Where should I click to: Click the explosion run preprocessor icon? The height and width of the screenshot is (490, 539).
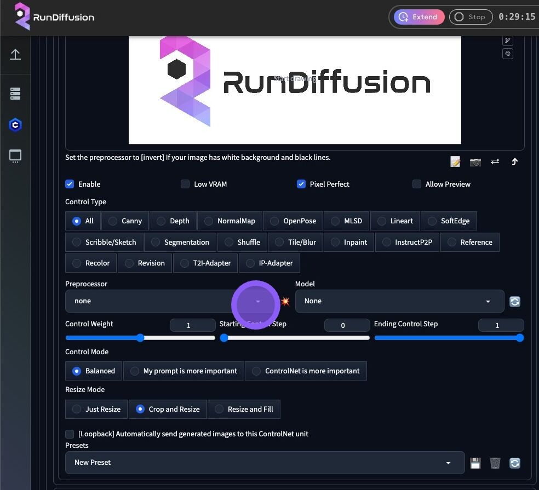(285, 301)
